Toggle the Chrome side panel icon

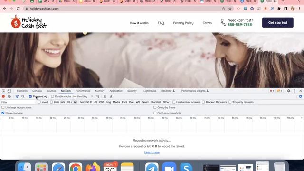286,9
